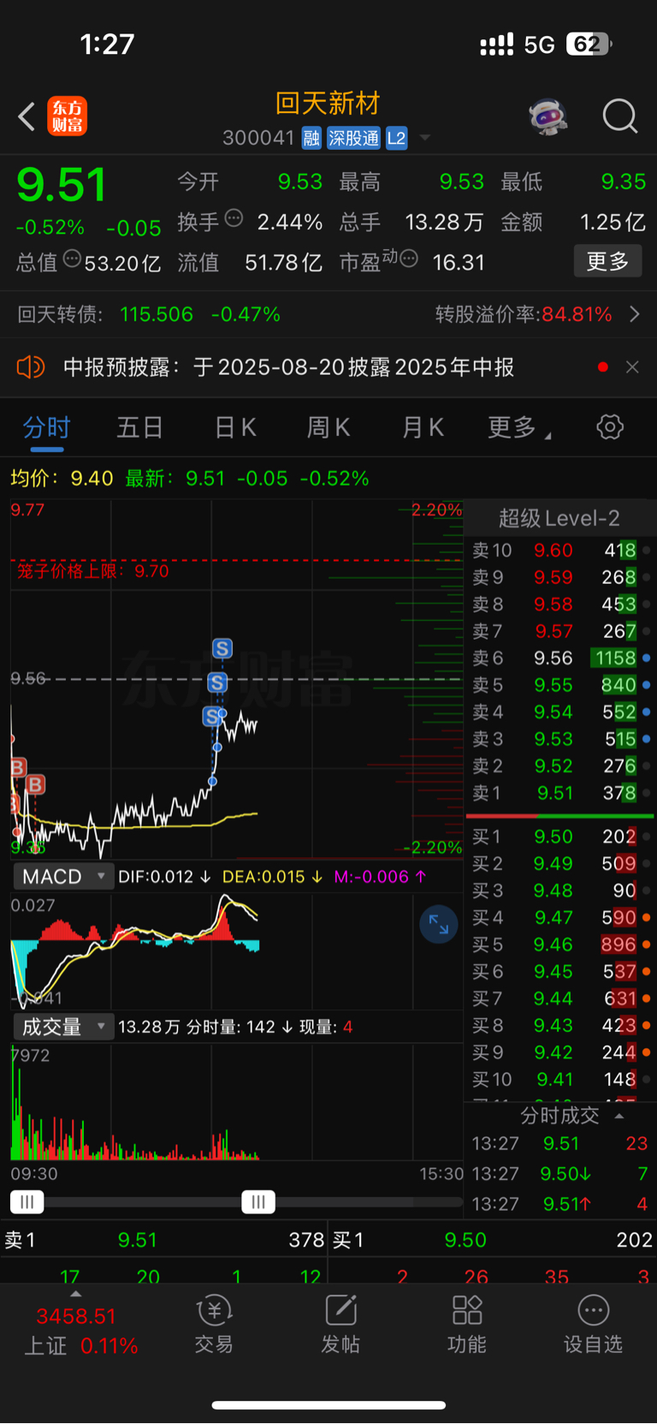Expand 上证 index bar upward arrow

[75, 1294]
